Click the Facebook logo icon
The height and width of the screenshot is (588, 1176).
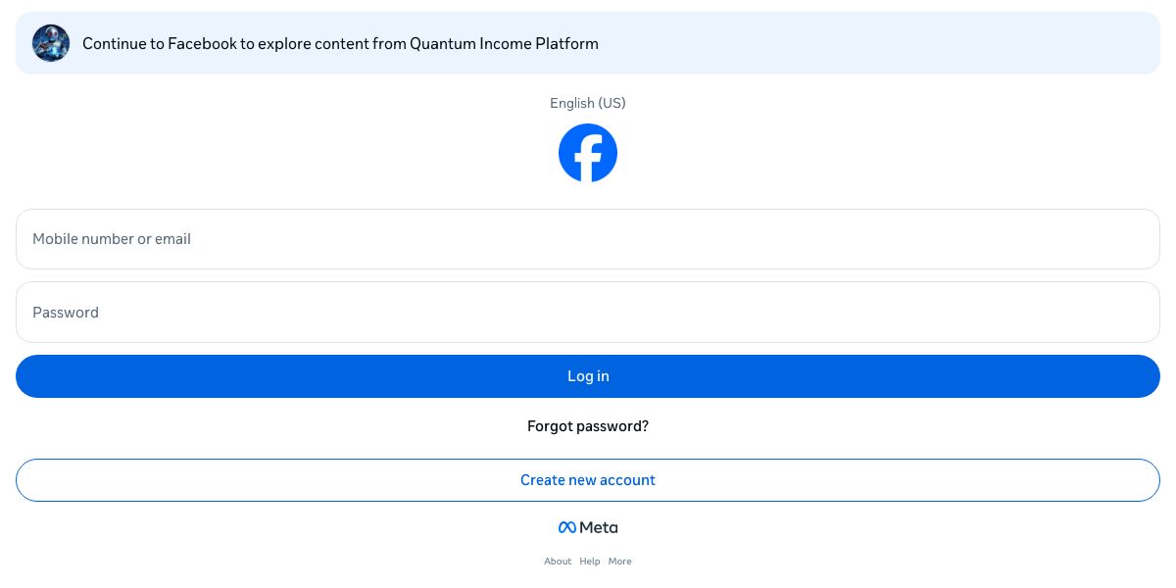click(x=588, y=153)
